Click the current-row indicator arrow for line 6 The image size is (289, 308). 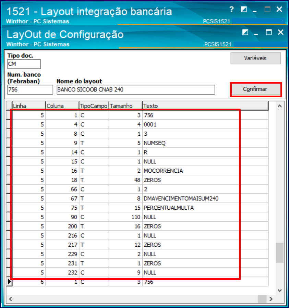click(x=9, y=282)
